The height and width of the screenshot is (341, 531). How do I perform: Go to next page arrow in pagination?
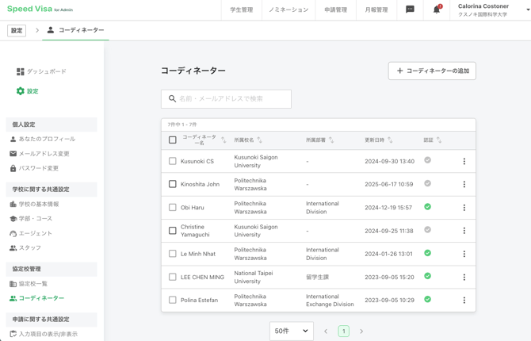pos(361,331)
